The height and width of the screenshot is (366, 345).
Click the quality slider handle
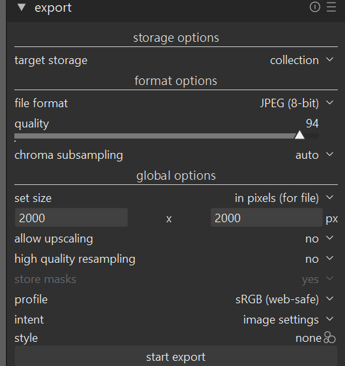pyautogui.click(x=299, y=135)
